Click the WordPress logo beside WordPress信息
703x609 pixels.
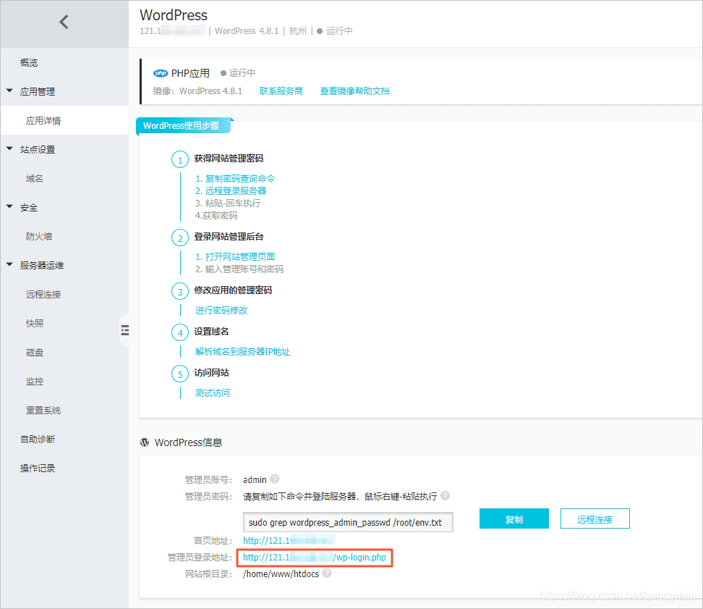click(145, 442)
